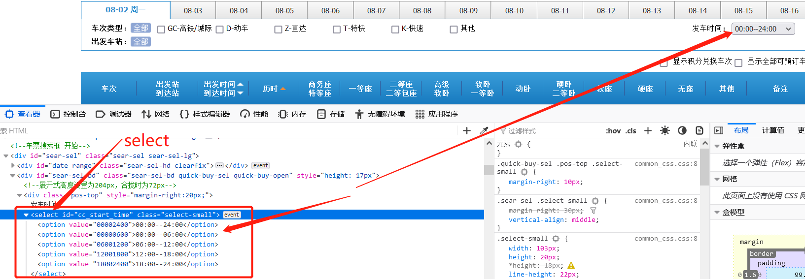Open the Storage (存储) tab

[x=331, y=114]
